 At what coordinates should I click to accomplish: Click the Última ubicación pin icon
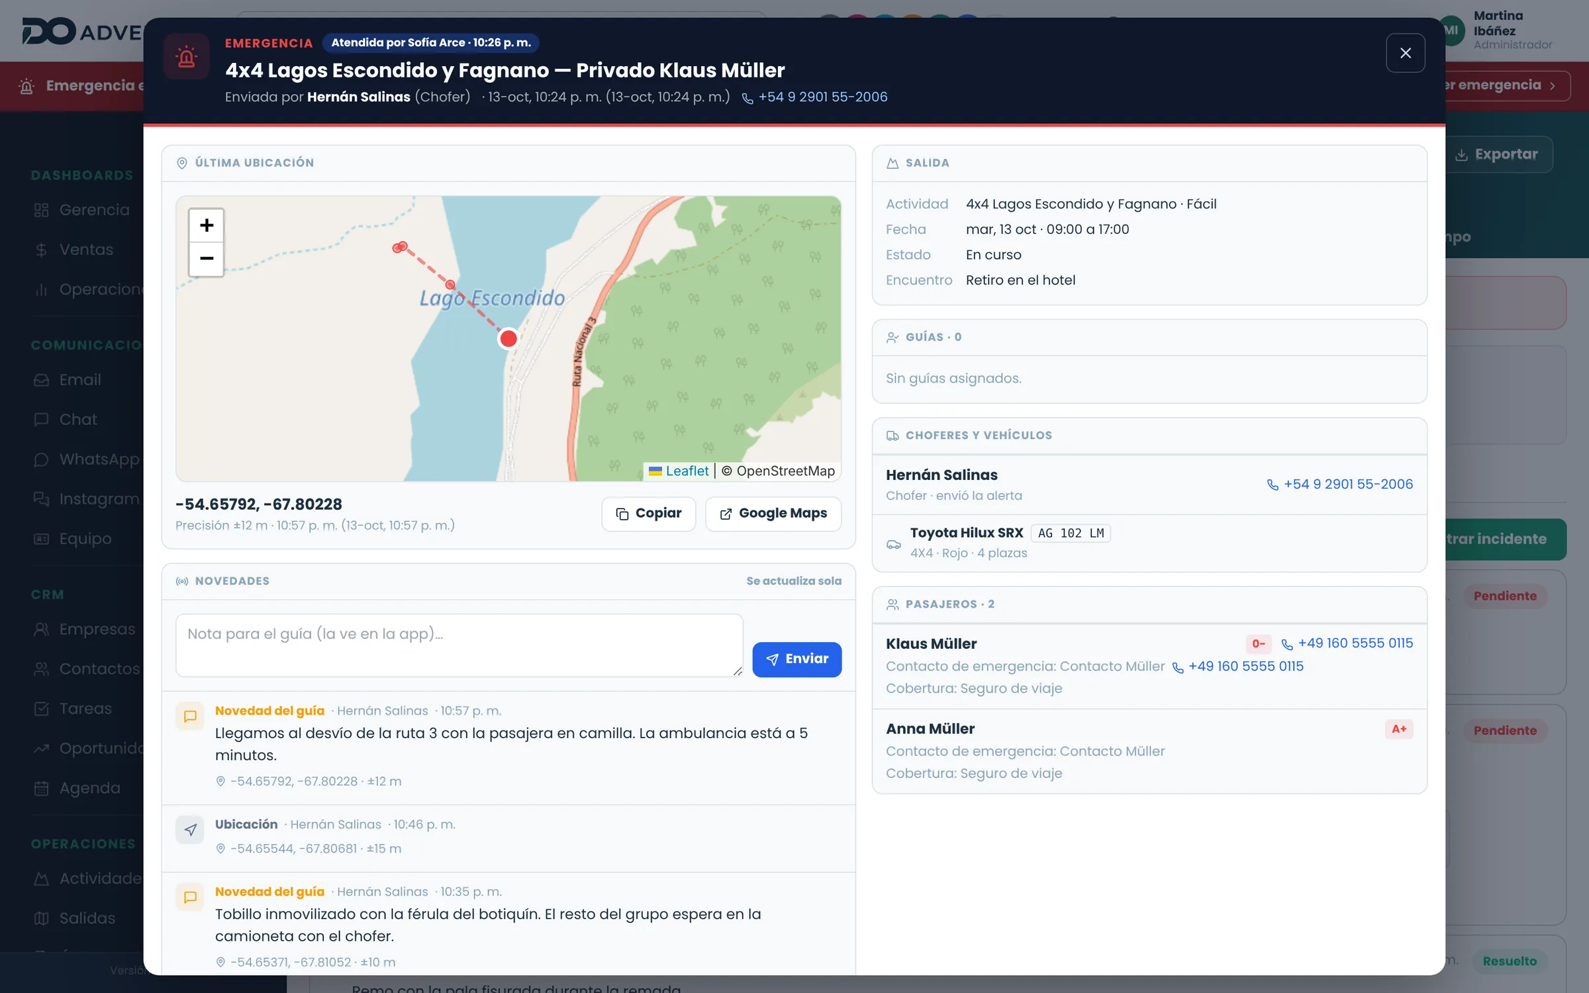click(182, 163)
